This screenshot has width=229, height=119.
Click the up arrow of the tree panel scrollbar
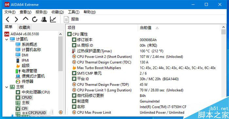coord(61,34)
